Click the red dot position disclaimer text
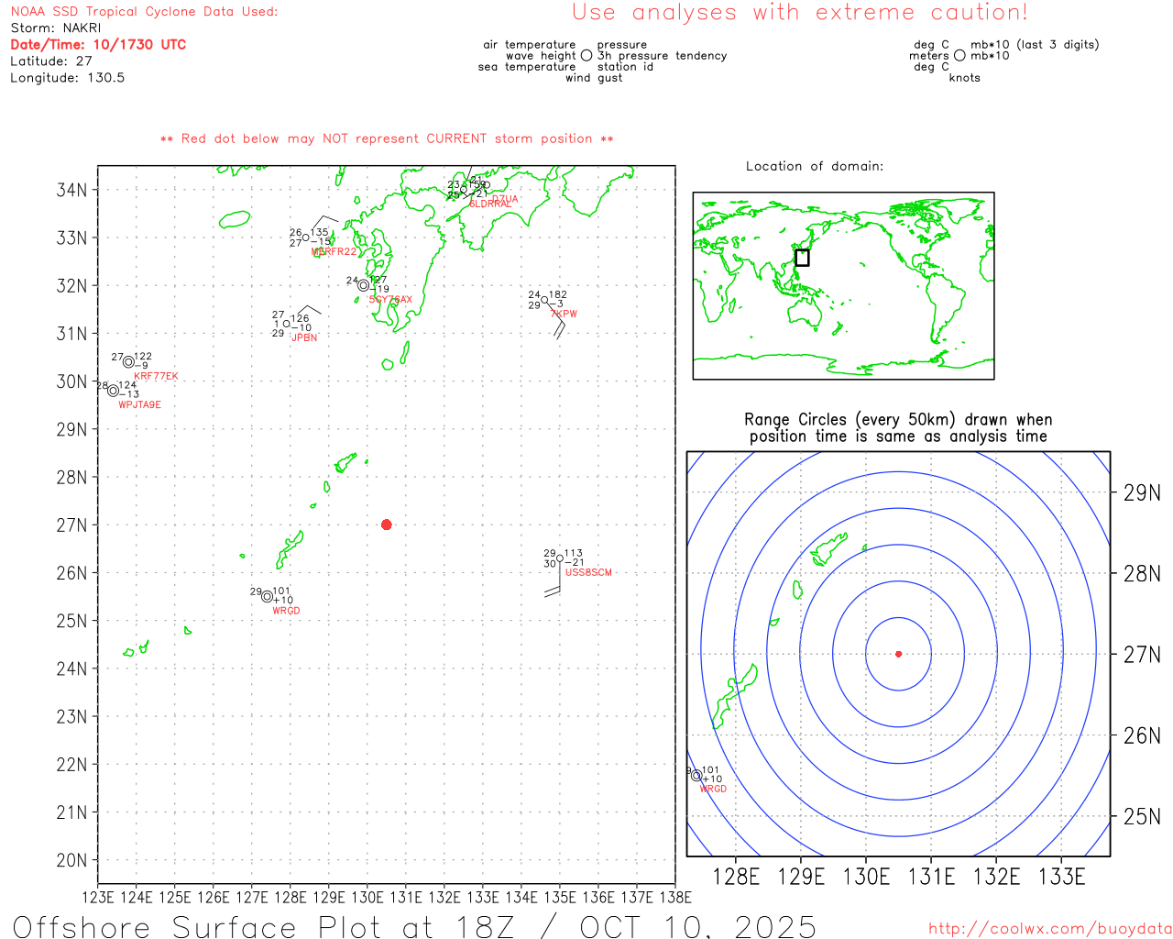Image resolution: width=1173 pixels, height=939 pixels. click(x=387, y=138)
